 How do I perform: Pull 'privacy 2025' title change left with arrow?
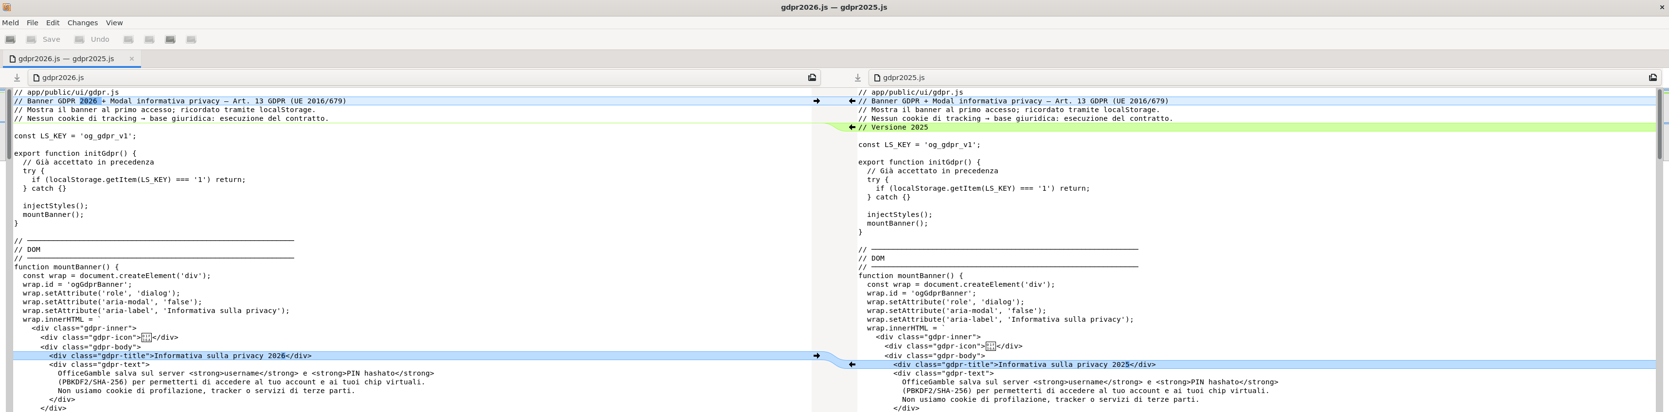click(x=852, y=365)
